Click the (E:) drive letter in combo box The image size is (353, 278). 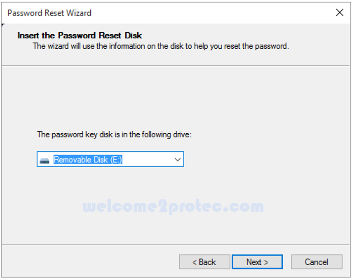(x=116, y=159)
